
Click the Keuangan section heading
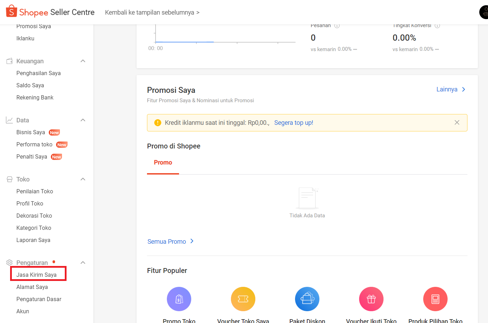(x=30, y=61)
